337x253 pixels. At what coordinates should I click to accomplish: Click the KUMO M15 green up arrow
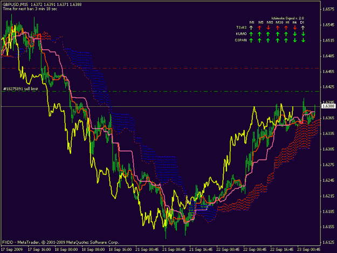coord(268,34)
